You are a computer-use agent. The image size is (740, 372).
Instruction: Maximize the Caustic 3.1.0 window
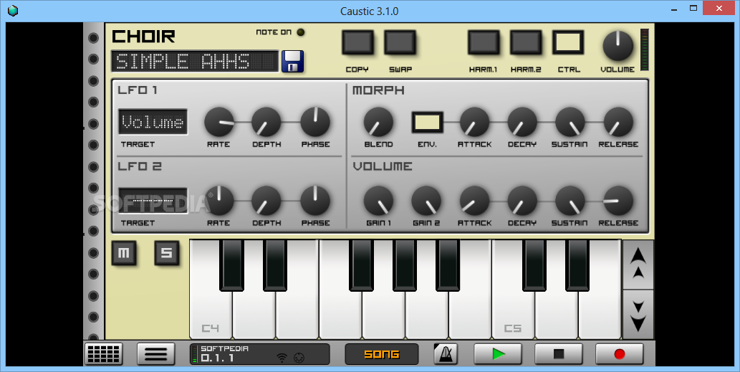point(693,8)
